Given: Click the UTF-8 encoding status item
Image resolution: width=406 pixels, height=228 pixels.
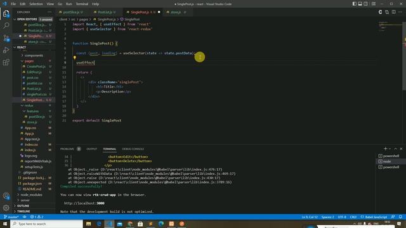Looking at the screenshot, I should (342, 217).
